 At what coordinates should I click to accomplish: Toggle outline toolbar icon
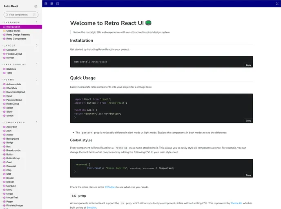pyautogui.click(x=58, y=4)
